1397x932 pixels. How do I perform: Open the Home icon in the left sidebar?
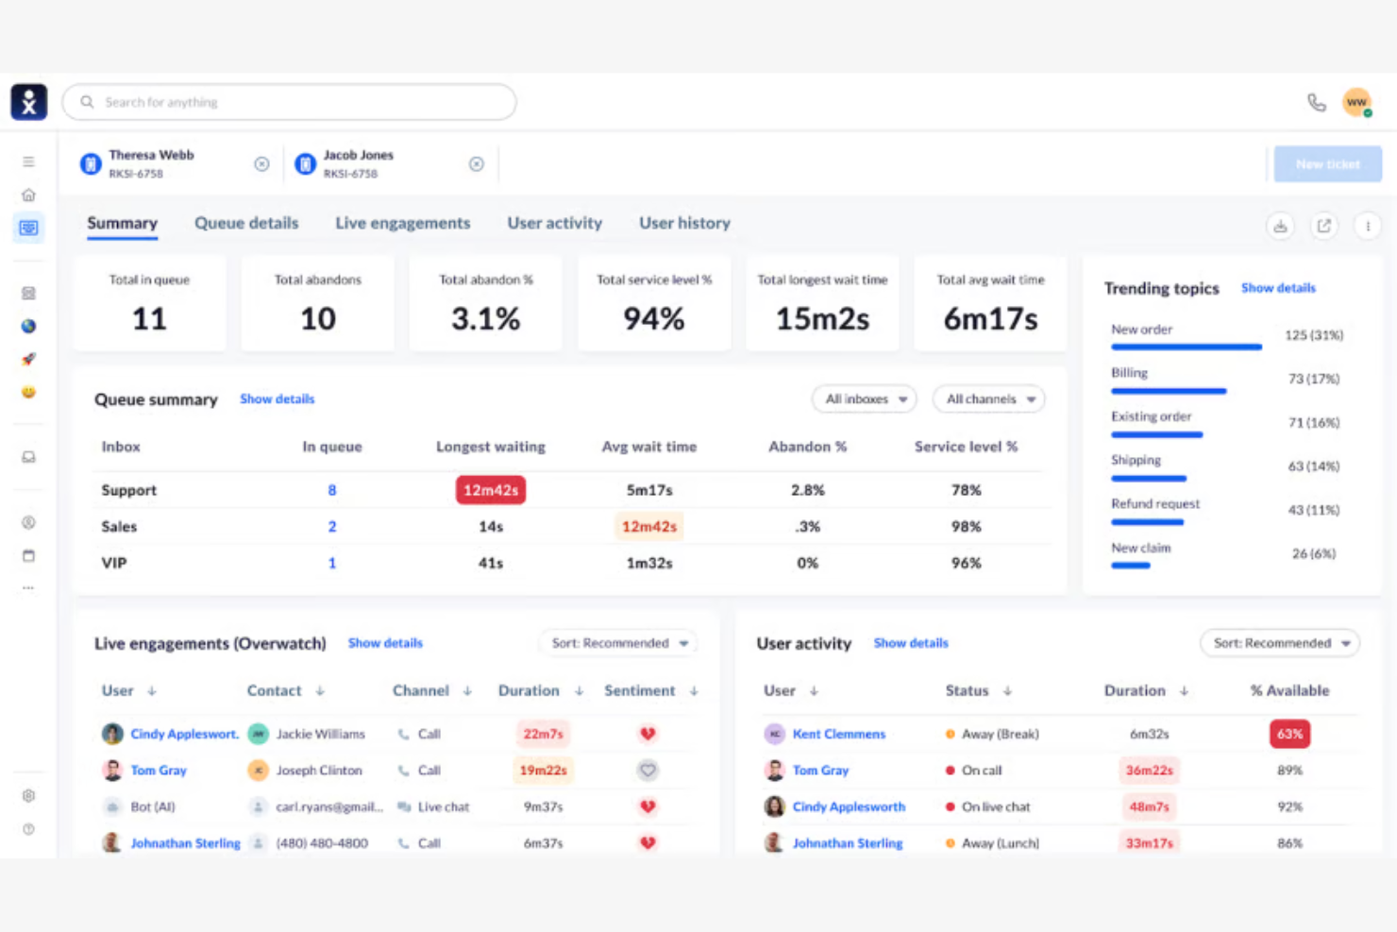(x=28, y=195)
